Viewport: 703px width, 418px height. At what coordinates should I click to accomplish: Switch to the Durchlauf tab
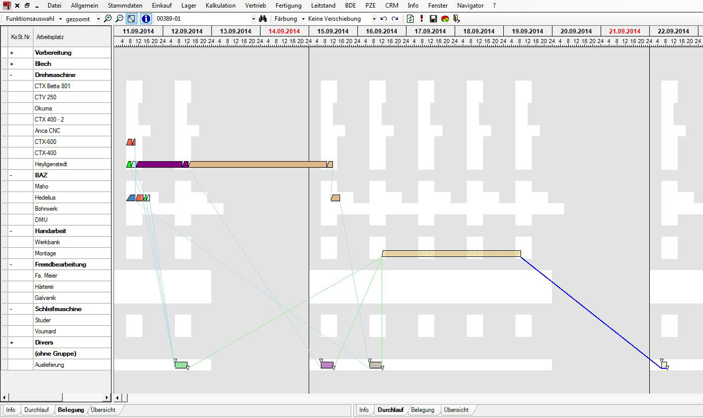pyautogui.click(x=37, y=410)
